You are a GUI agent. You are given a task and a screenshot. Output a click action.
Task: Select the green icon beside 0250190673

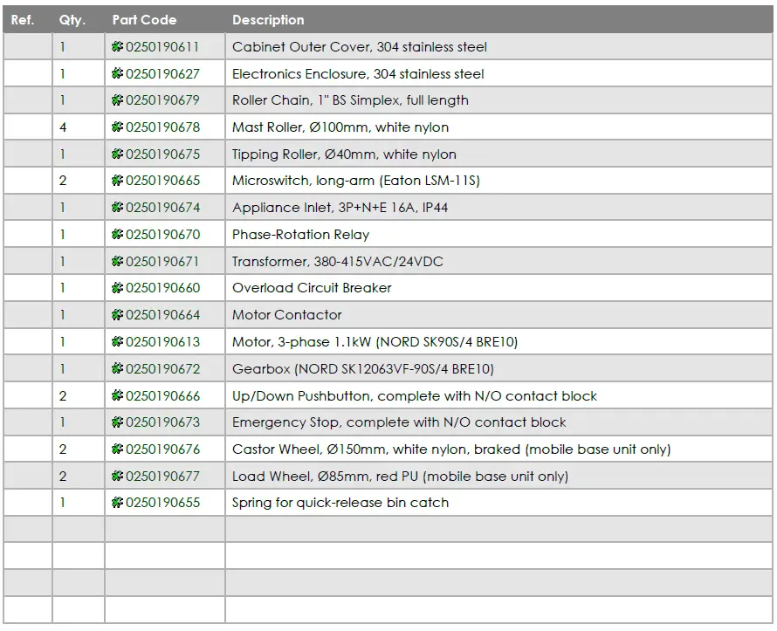pyautogui.click(x=118, y=422)
